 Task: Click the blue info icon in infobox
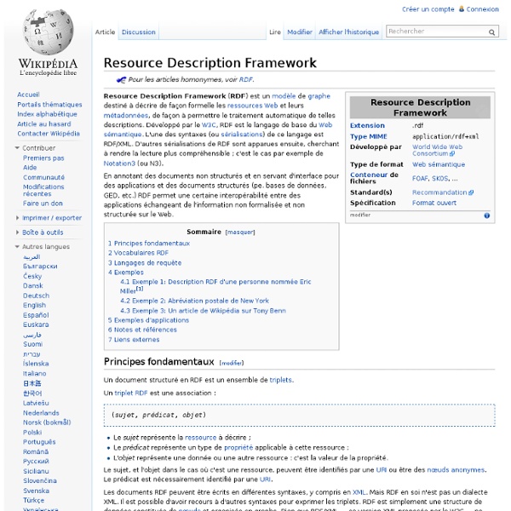coord(487,215)
